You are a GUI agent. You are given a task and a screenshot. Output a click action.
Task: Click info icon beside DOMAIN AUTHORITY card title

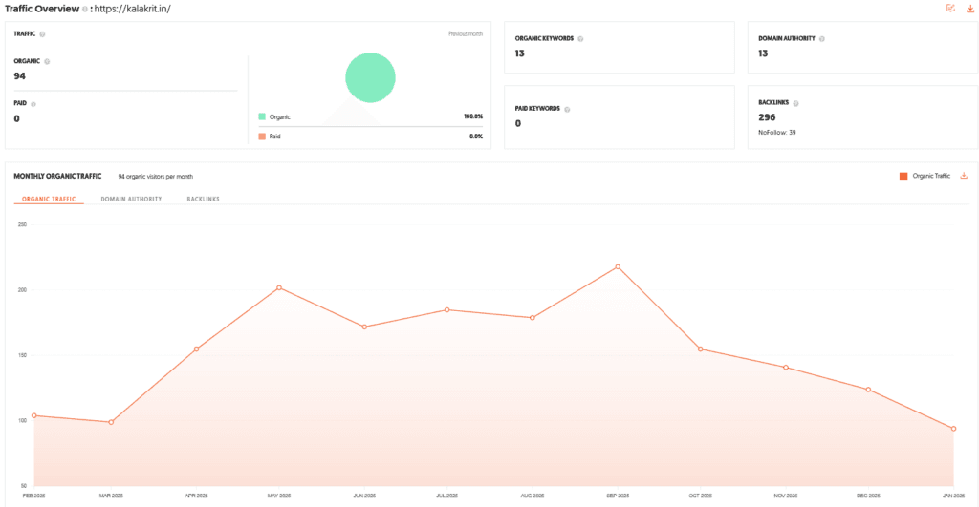click(x=821, y=38)
